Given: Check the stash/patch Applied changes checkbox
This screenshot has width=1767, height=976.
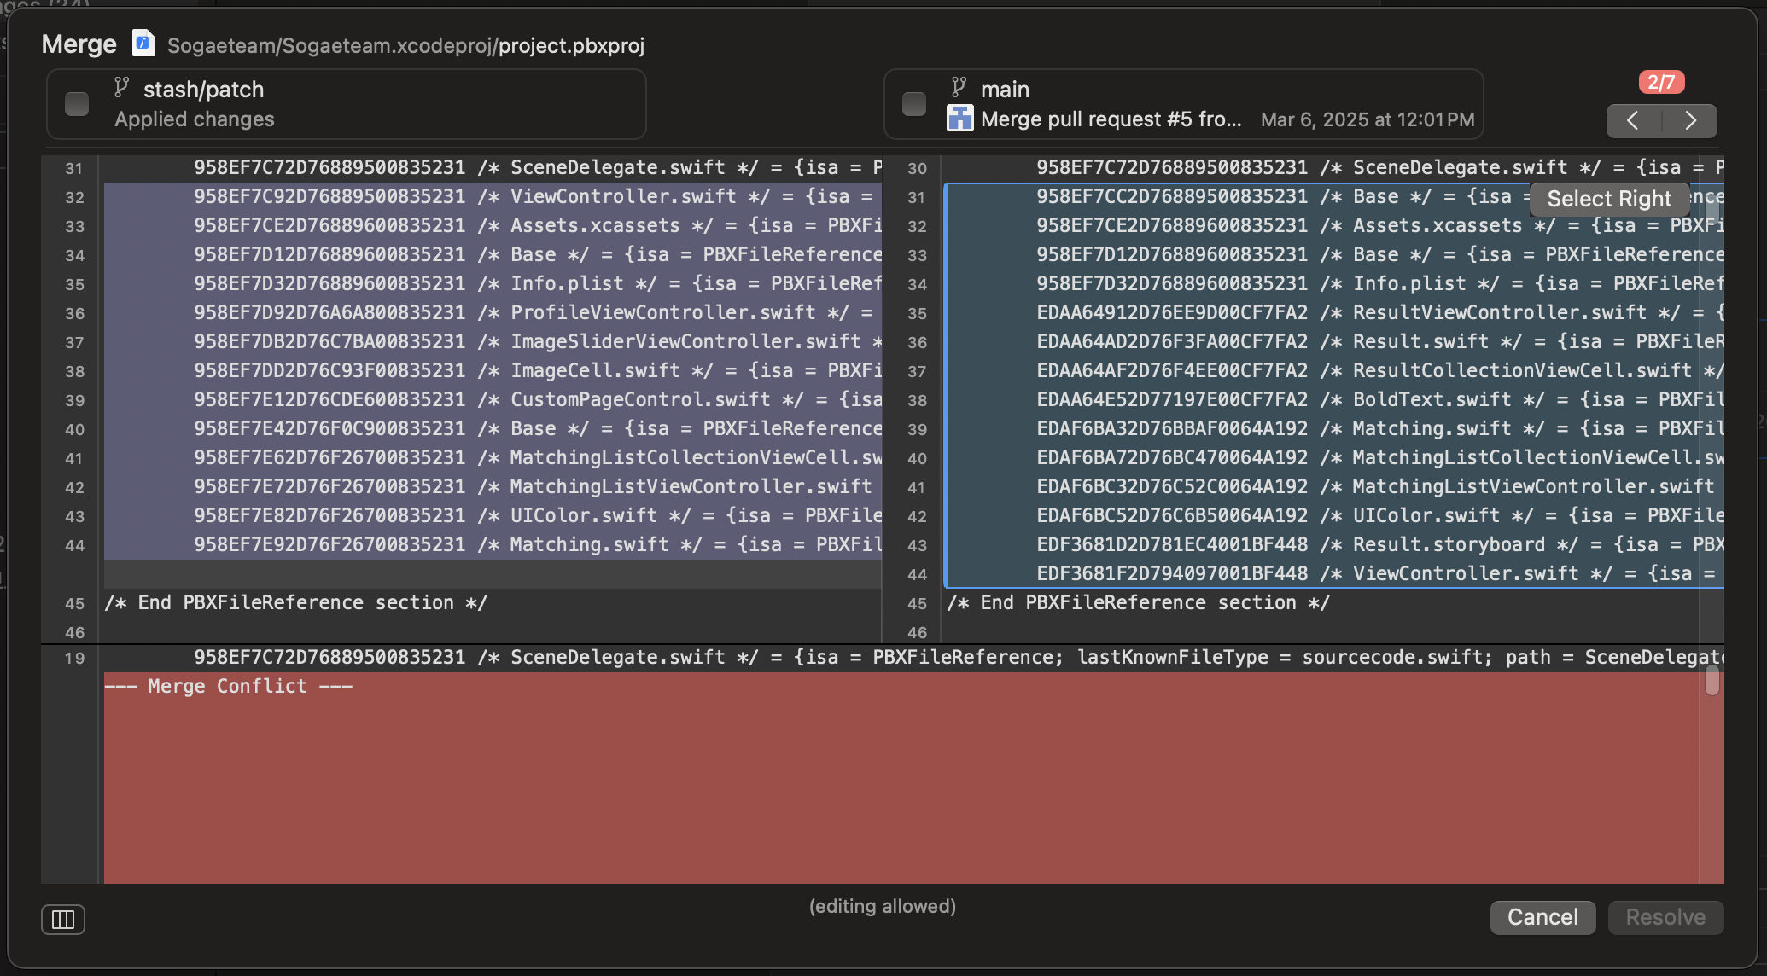Looking at the screenshot, I should [77, 104].
